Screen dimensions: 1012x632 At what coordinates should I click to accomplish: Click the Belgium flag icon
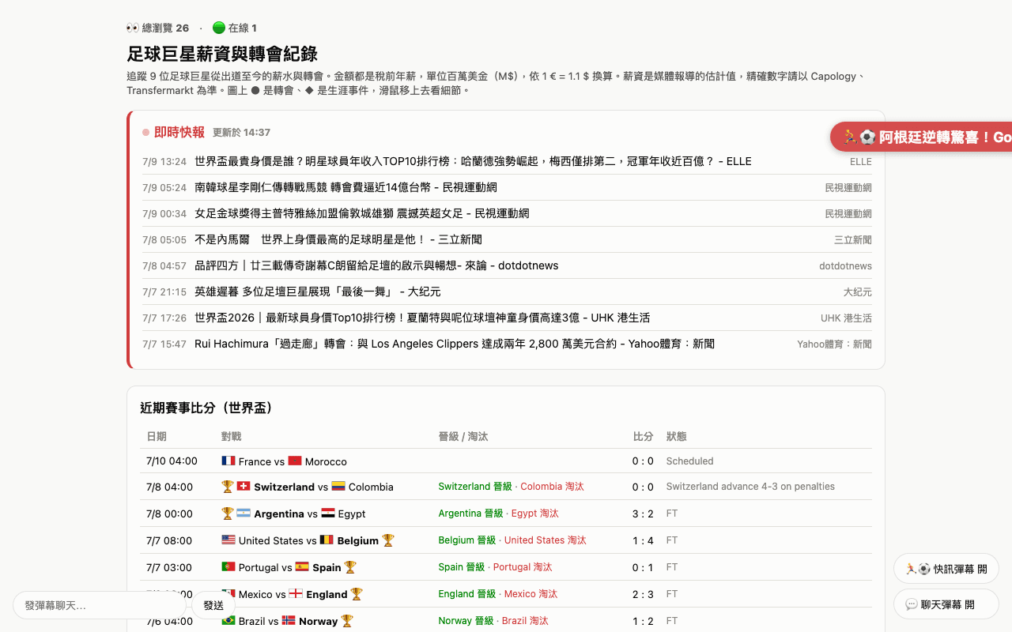pos(327,540)
